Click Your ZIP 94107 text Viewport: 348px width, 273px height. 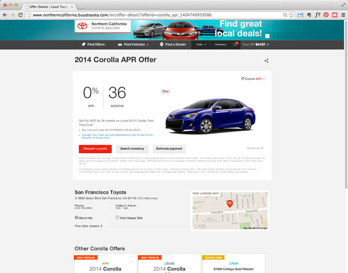click(253, 44)
